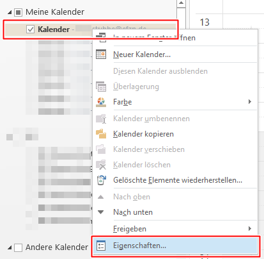Collapse the Andere Kalender group arrow

(10, 248)
